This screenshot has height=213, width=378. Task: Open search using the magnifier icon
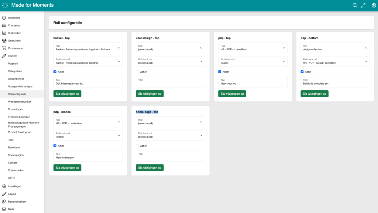[x=355, y=6]
